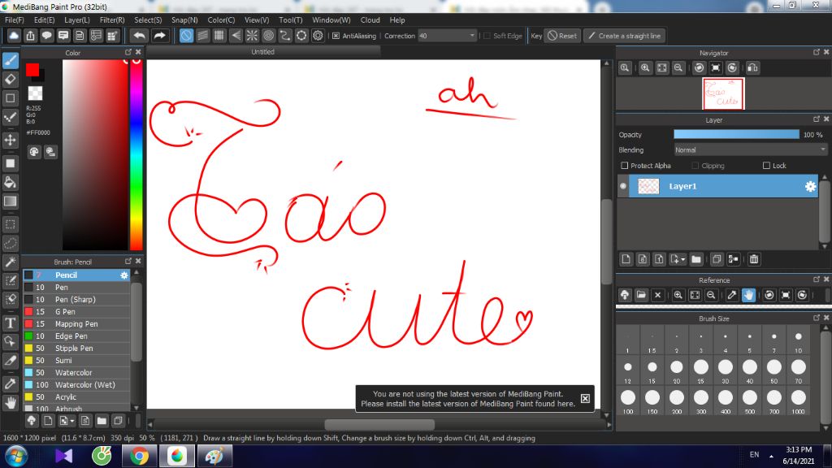The height and width of the screenshot is (468, 832).
Task: Enable the Clipping checkbox
Action: [695, 166]
